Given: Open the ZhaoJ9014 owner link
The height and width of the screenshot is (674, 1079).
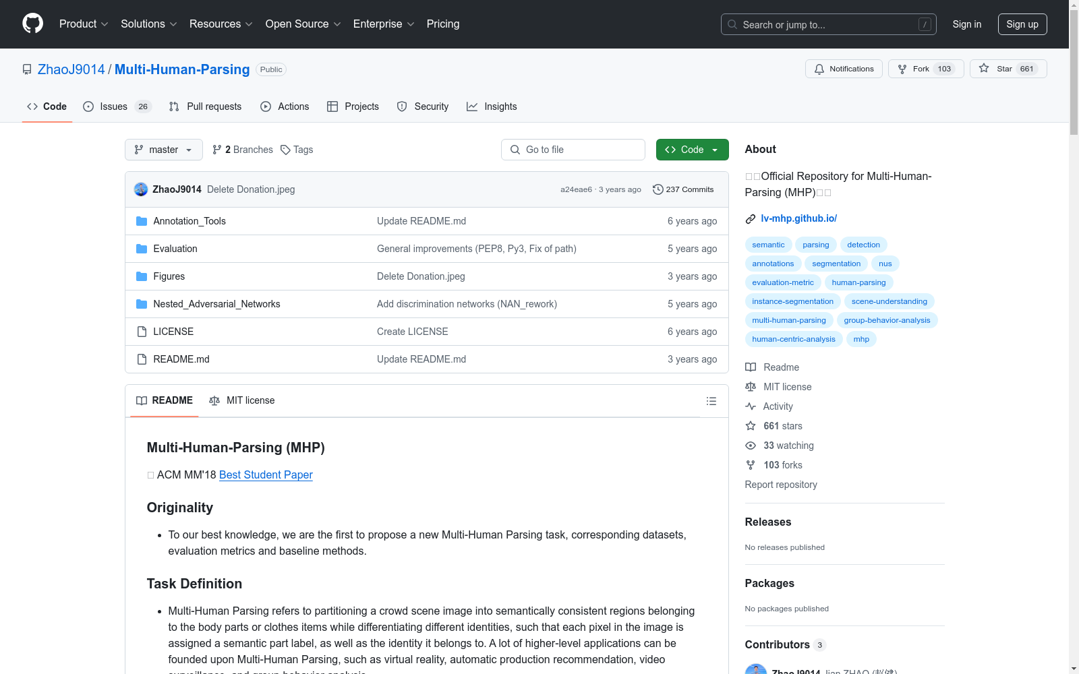Looking at the screenshot, I should pyautogui.click(x=71, y=69).
